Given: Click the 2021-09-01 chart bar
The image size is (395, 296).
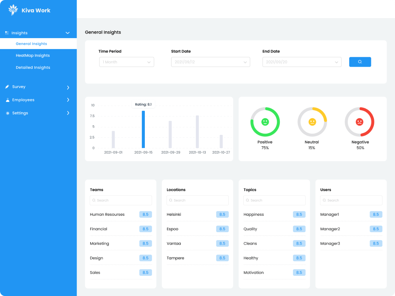Looking at the screenshot, I should [113, 139].
